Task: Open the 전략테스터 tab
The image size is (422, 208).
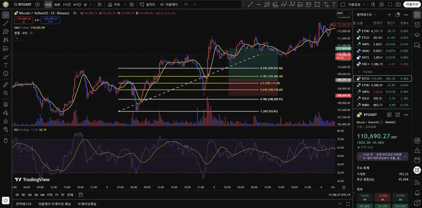Action: point(24,204)
